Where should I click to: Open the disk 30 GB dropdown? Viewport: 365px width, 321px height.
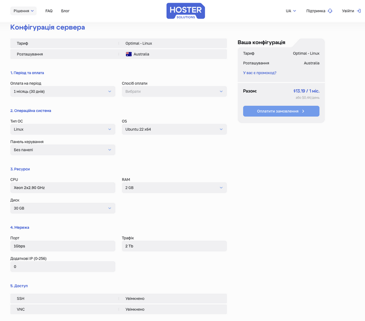click(x=63, y=208)
